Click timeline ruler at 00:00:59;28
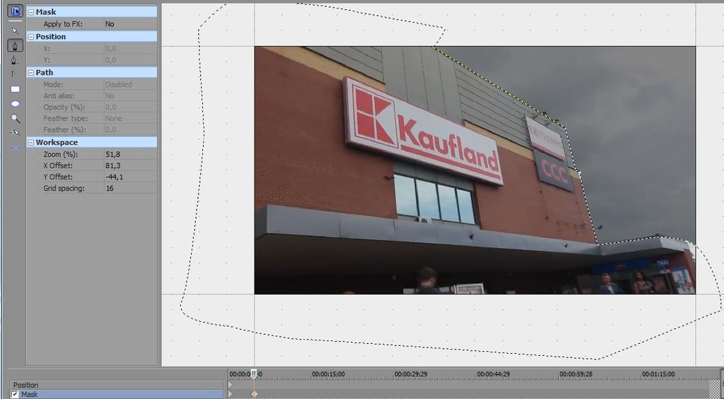Viewport: 724px width, 399px height. click(x=576, y=374)
